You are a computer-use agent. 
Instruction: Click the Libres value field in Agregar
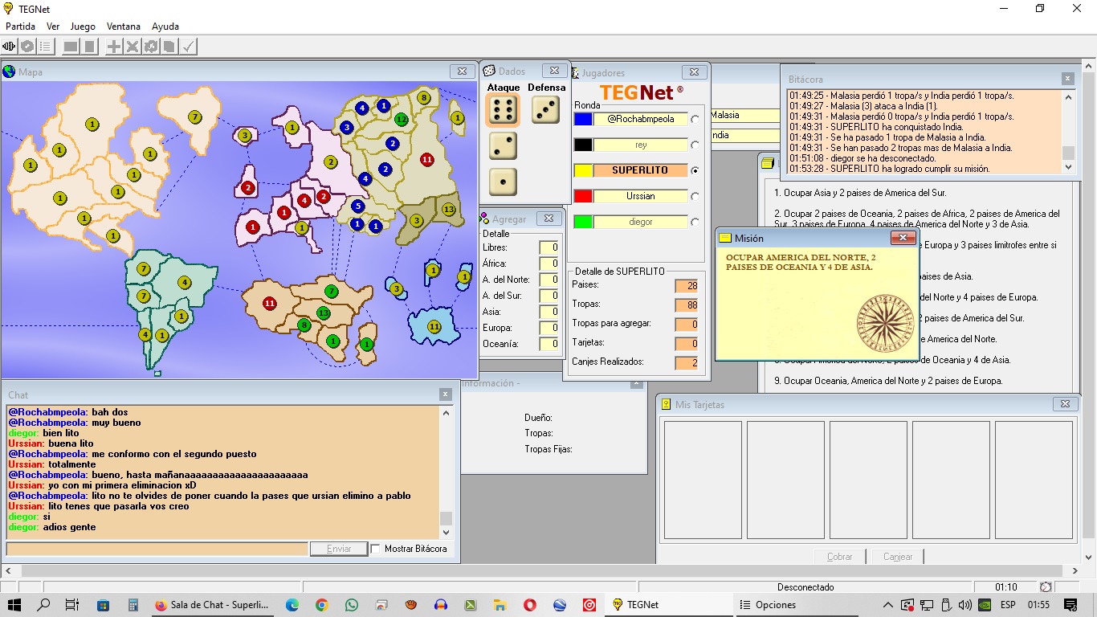click(549, 247)
